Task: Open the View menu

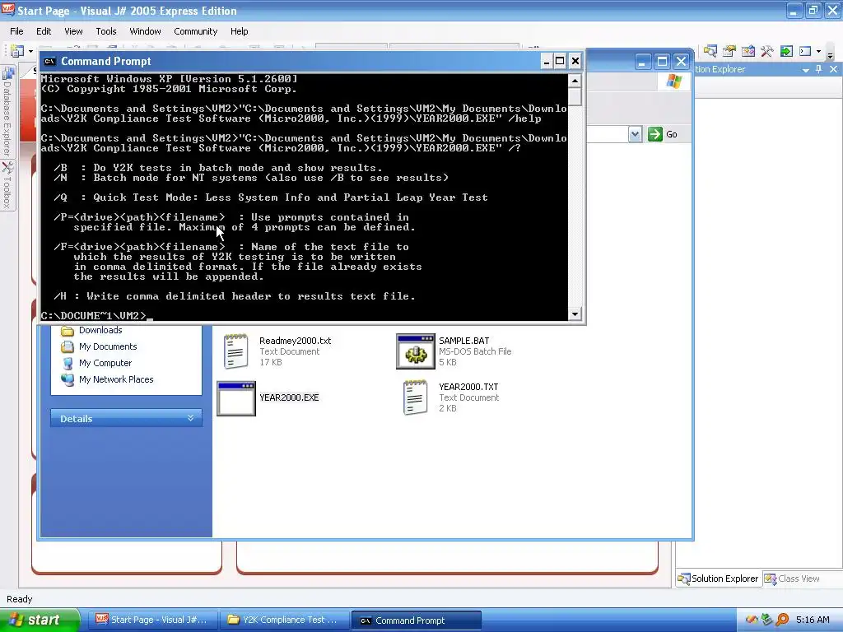Action: [73, 31]
